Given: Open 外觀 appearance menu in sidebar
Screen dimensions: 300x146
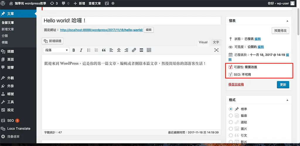Looking at the screenshot, I should [18, 78].
